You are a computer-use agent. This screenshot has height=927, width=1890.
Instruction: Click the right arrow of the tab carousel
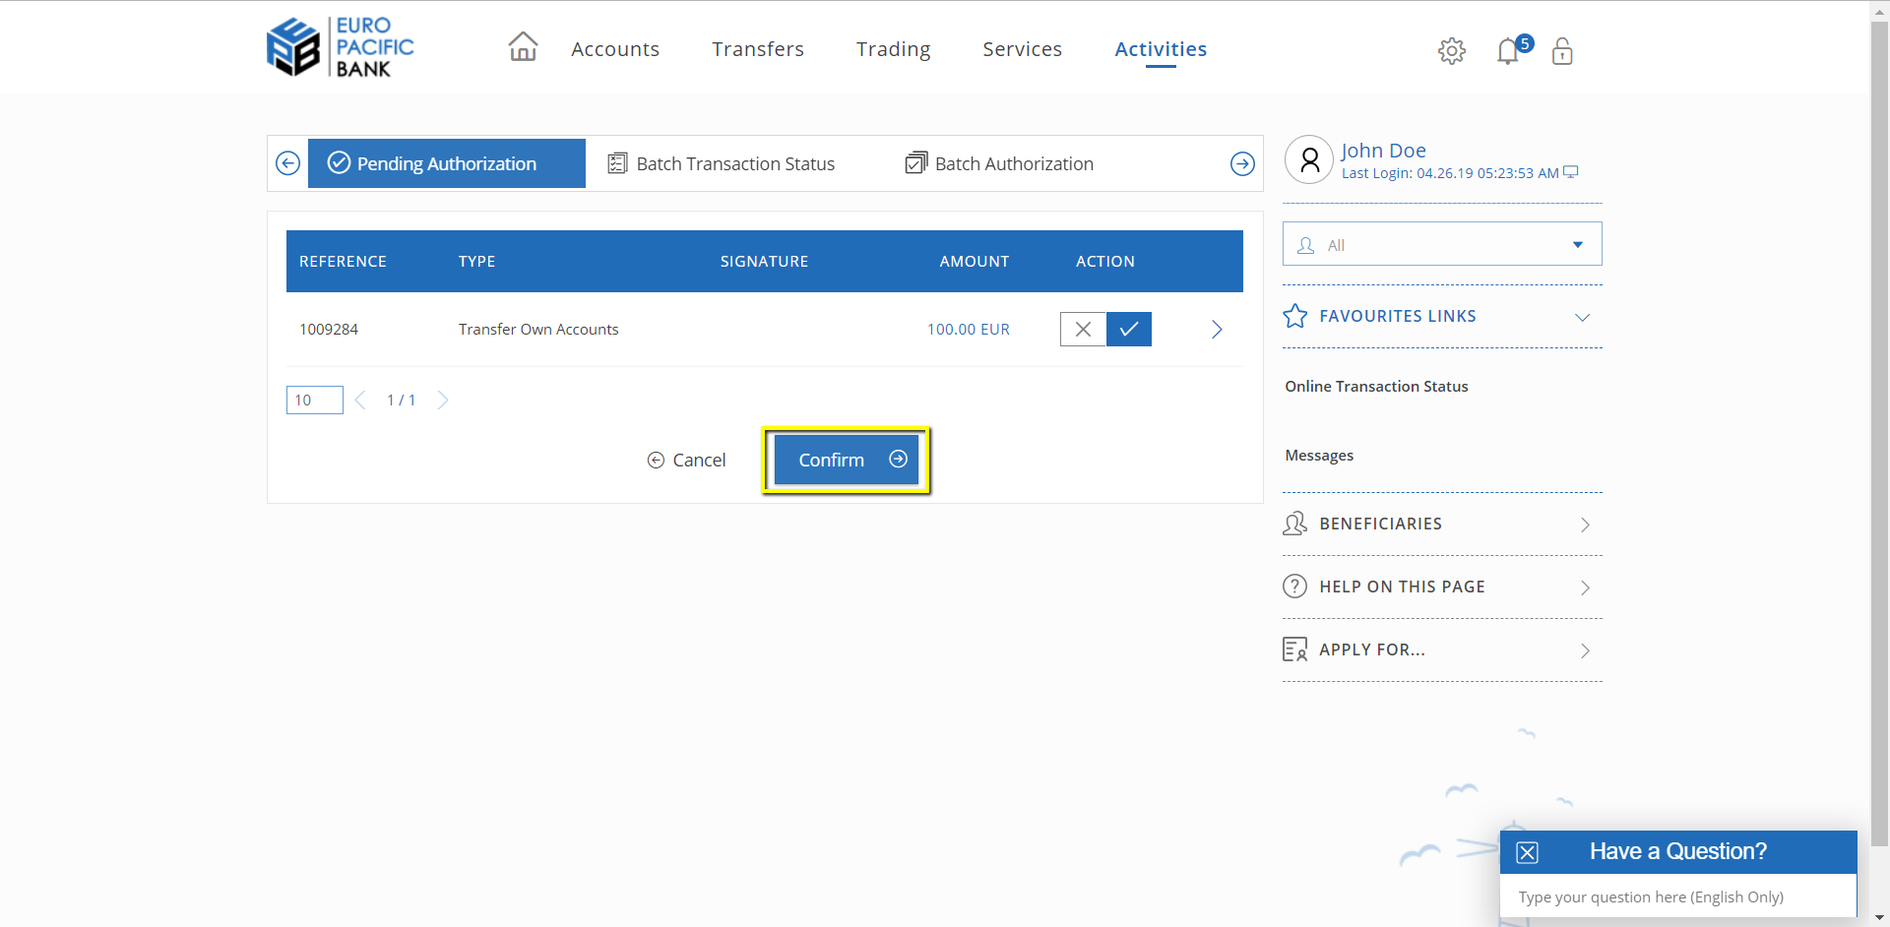(1242, 164)
